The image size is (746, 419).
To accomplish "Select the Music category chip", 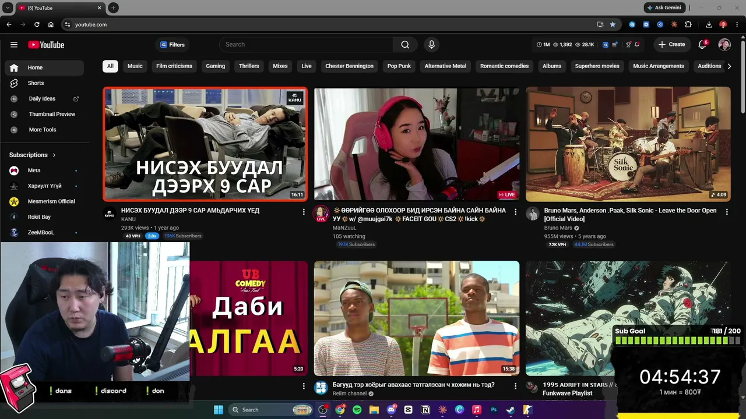I will coord(135,66).
